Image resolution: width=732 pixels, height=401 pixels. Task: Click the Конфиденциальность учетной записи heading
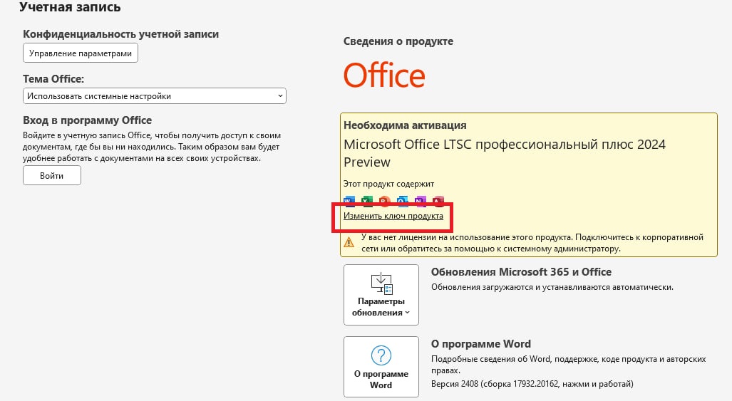[121, 34]
